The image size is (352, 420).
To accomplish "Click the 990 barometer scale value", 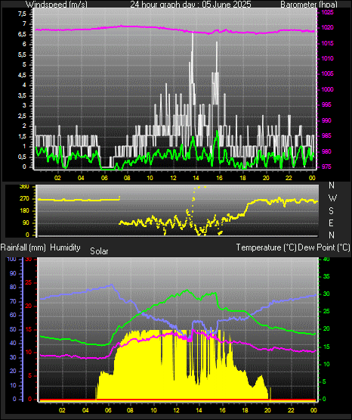I will click(326, 120).
